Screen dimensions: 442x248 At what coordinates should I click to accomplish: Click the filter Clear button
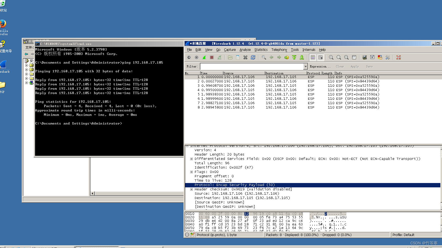tap(340, 66)
